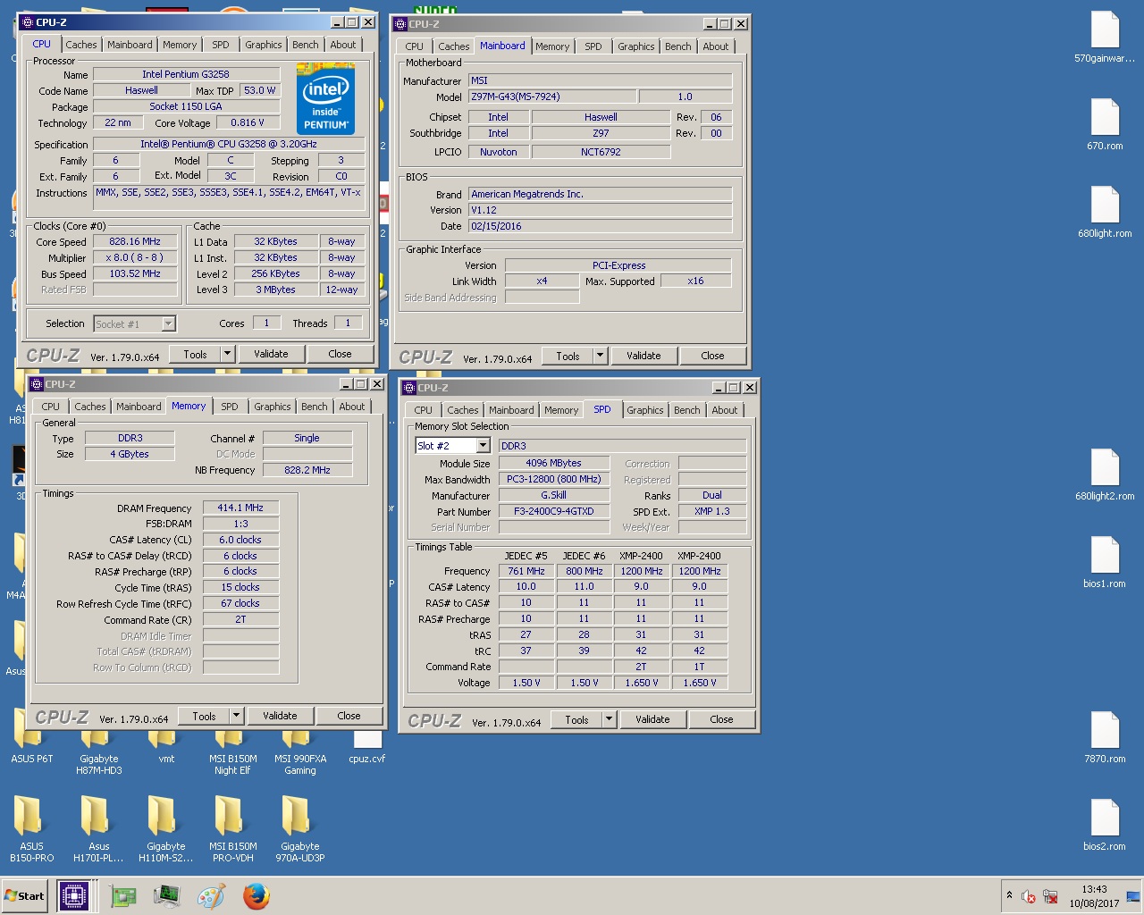
Task: Open Tools dropdown arrow in CPU window
Action: coord(227,354)
